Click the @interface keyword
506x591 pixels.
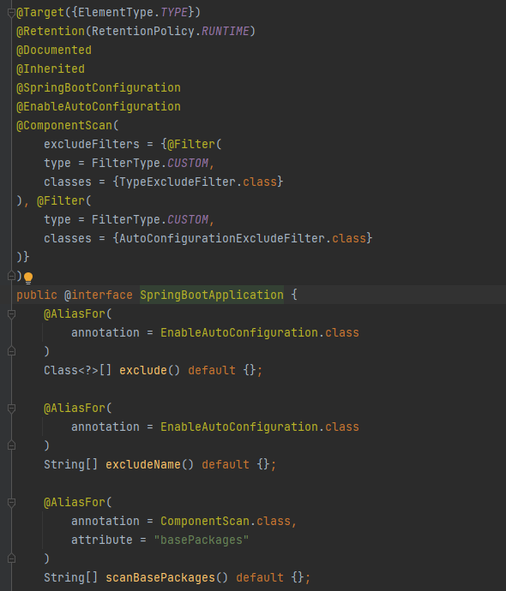pos(99,295)
